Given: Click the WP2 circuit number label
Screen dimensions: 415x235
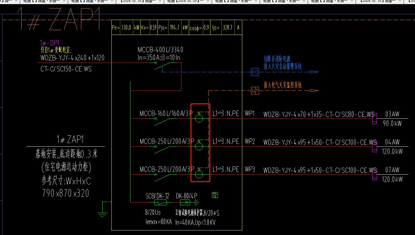Looking at the screenshot, I should coord(250,141).
